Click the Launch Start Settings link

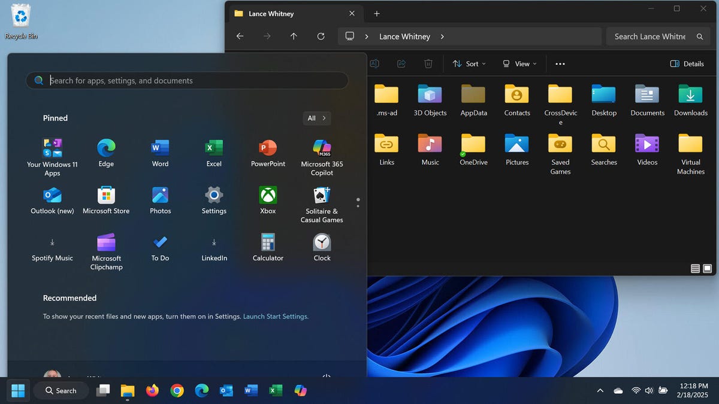coord(276,317)
